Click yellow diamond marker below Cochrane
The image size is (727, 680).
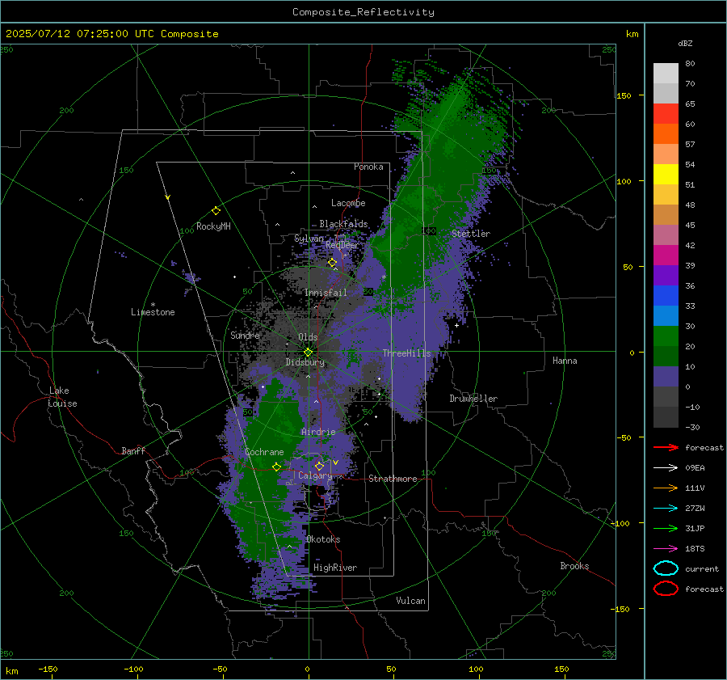(276, 467)
